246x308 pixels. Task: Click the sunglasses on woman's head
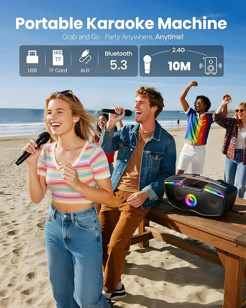(x=66, y=94)
